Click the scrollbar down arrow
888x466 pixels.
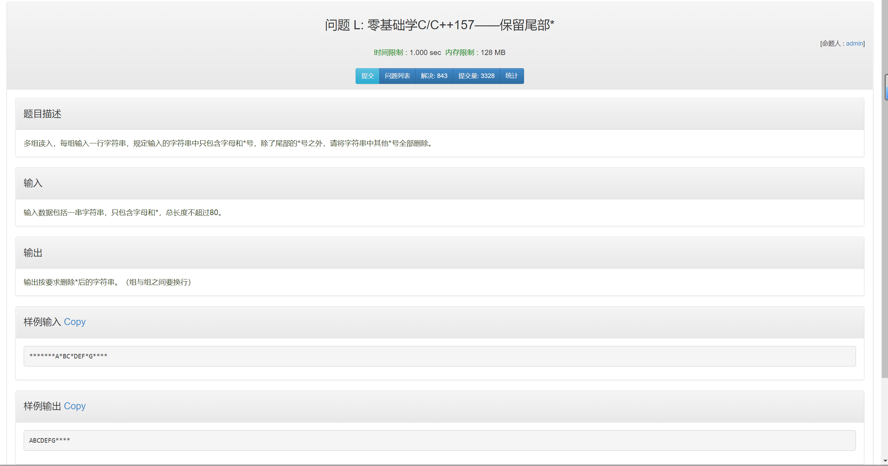pyautogui.click(x=885, y=461)
